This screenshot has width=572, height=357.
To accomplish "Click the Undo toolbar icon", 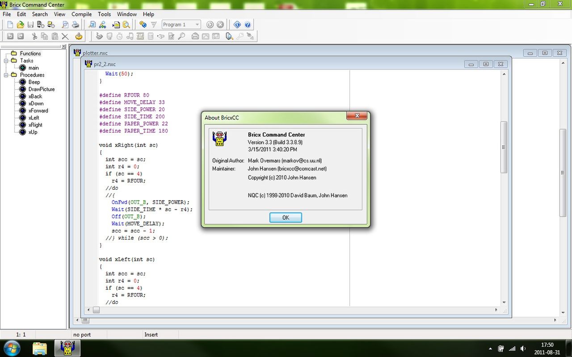I will pos(10,36).
